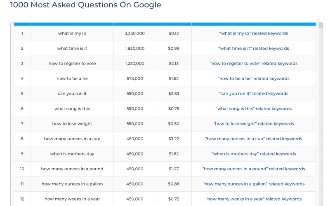Open "when is mothers day" related keywords

click(253, 154)
